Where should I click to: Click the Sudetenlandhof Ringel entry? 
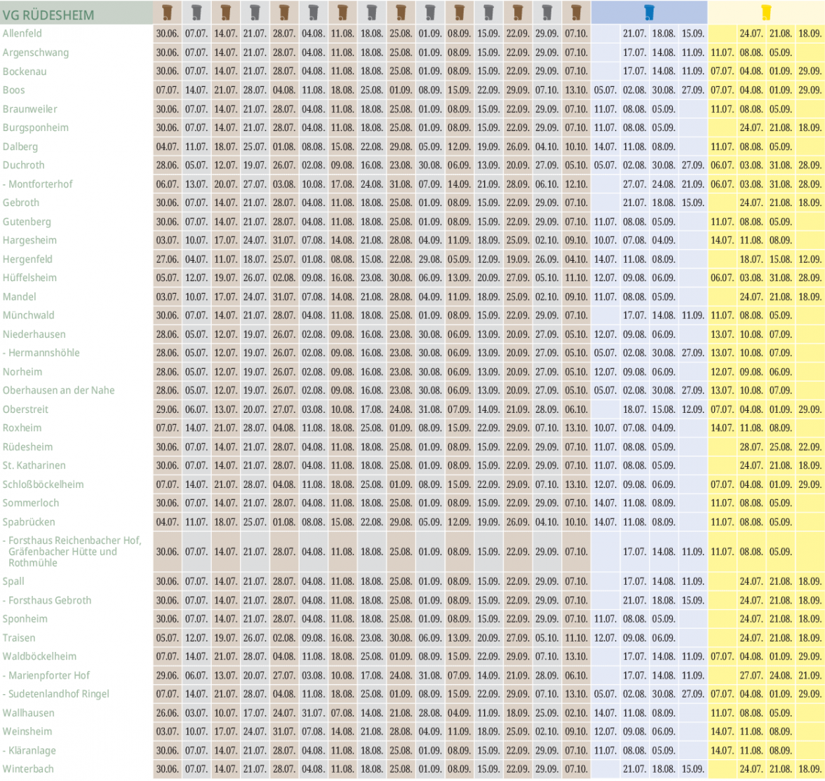56,694
